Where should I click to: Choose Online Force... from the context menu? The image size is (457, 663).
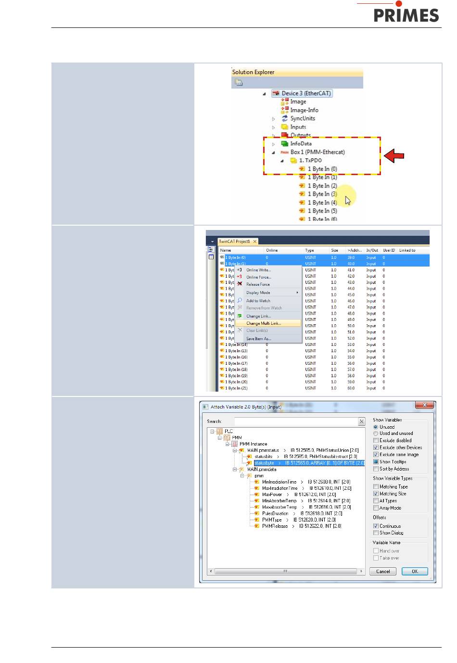259,277
